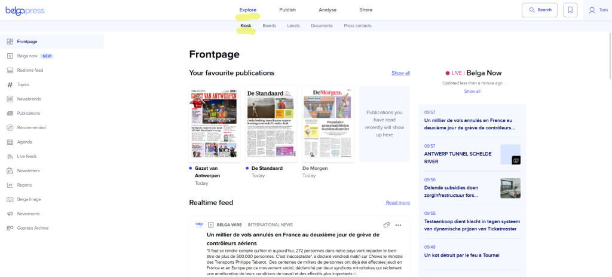Click the NEW badge next to Belga now

(x=47, y=56)
